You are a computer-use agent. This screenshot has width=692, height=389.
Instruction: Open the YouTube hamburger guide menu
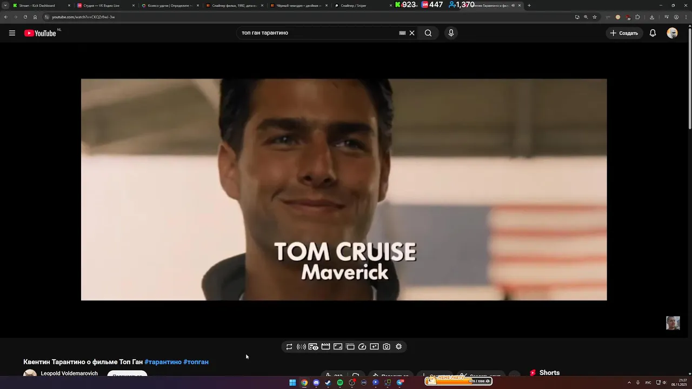tap(12, 33)
